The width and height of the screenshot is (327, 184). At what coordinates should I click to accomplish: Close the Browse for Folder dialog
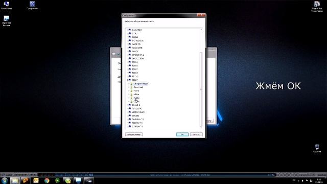click(x=201, y=15)
